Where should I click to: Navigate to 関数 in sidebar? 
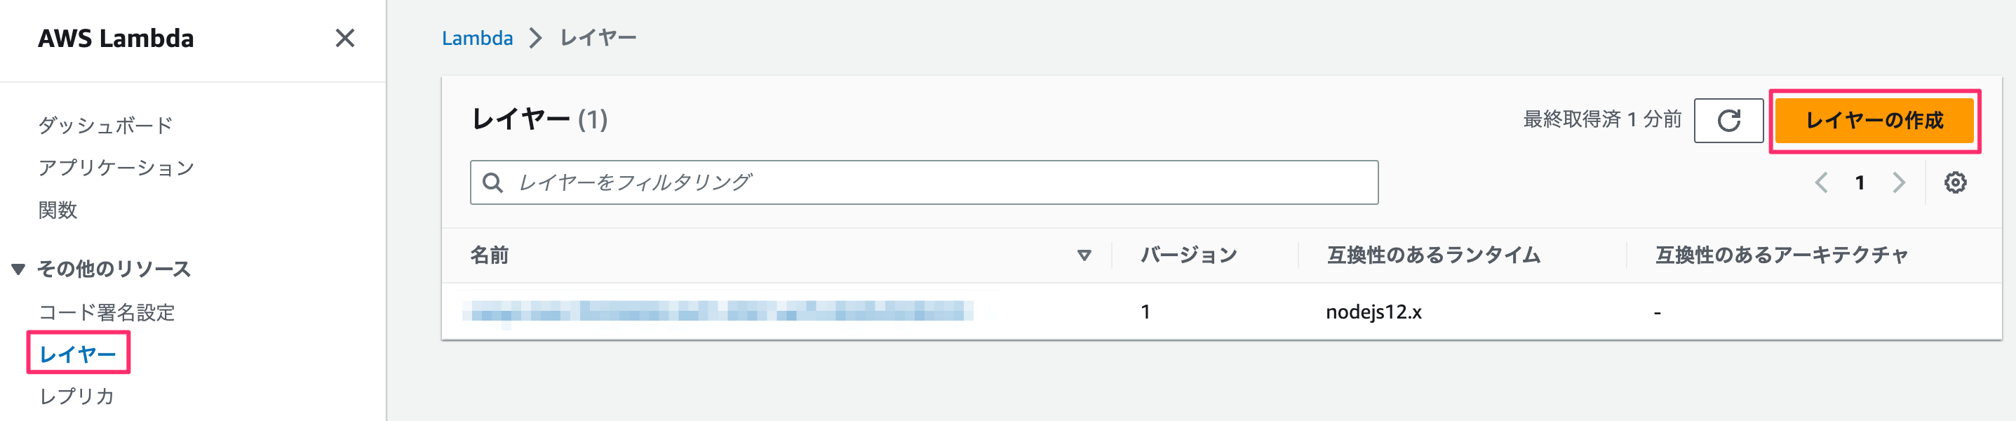point(57,210)
